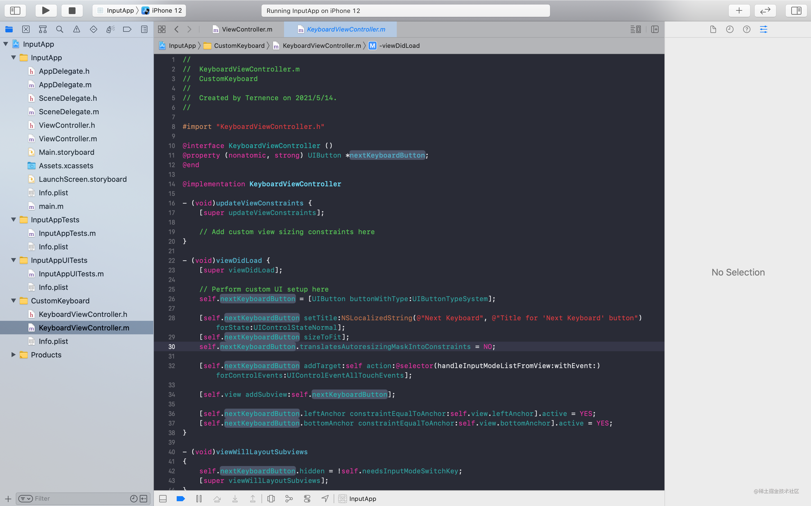Viewport: 811px width, 506px height.
Task: Expand the Products folder
Action: click(x=14, y=355)
